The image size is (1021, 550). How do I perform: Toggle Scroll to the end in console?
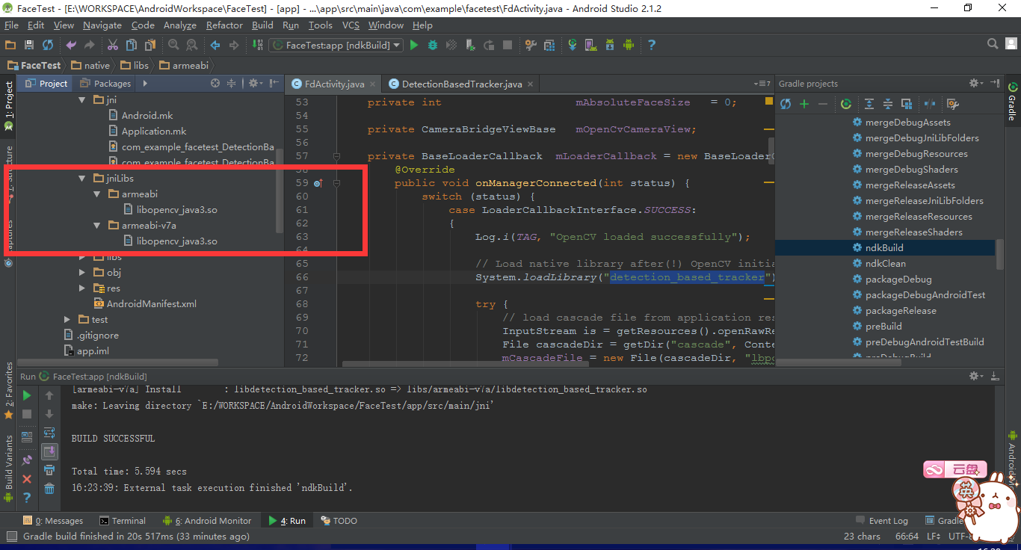pos(49,451)
